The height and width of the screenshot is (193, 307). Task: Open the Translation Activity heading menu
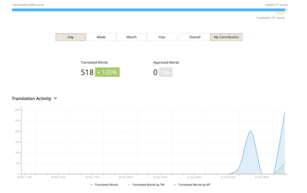32,99
